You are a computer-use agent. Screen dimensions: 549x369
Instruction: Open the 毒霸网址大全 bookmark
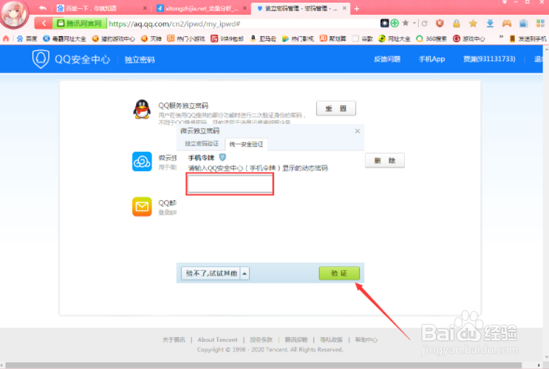[64, 38]
